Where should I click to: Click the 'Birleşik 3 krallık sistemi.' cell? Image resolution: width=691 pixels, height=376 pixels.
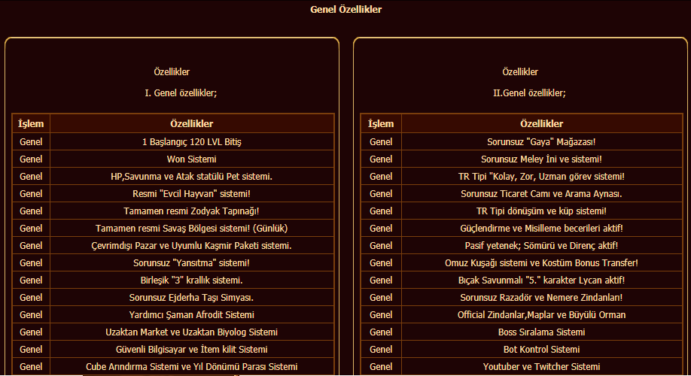[192, 280]
